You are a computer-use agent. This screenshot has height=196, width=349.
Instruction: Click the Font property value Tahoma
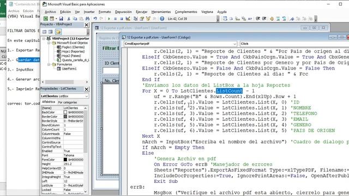73,155
